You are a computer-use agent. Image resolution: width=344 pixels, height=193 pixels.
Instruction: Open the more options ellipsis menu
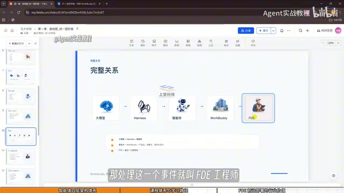click(289, 31)
